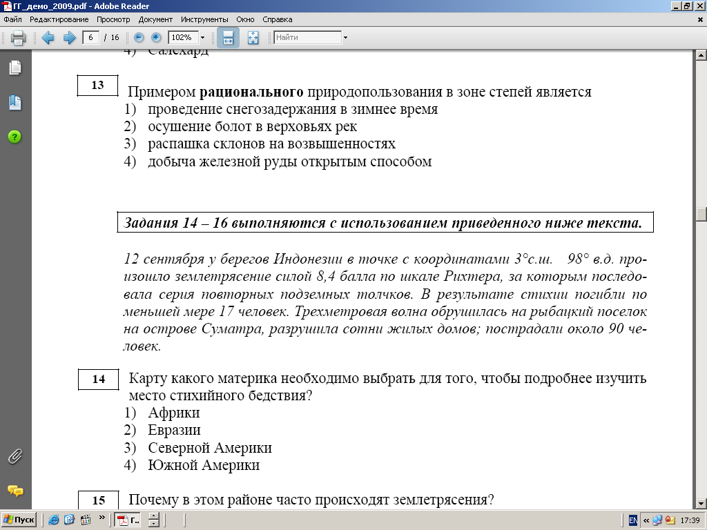Toggle fit-width scrolling mode
Image resolution: width=707 pixels, height=530 pixels.
228,37
